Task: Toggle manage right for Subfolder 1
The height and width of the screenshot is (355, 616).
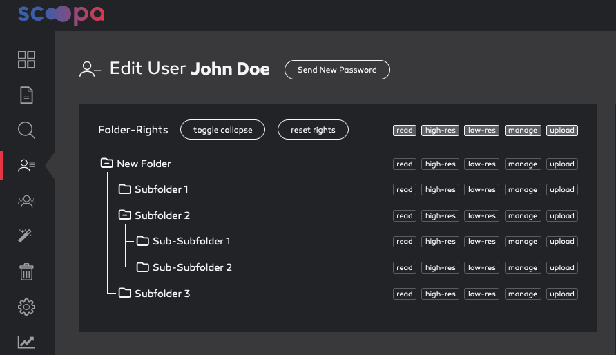Action: 523,190
